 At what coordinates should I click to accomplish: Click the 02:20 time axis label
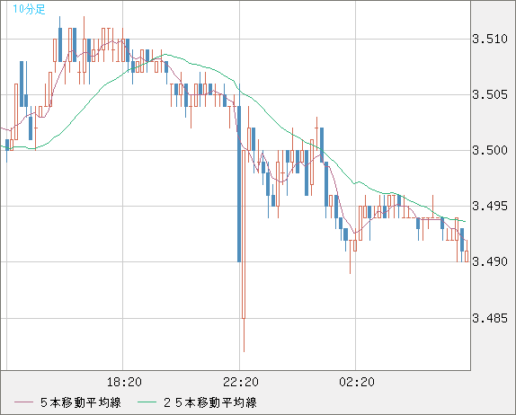[x=357, y=382]
